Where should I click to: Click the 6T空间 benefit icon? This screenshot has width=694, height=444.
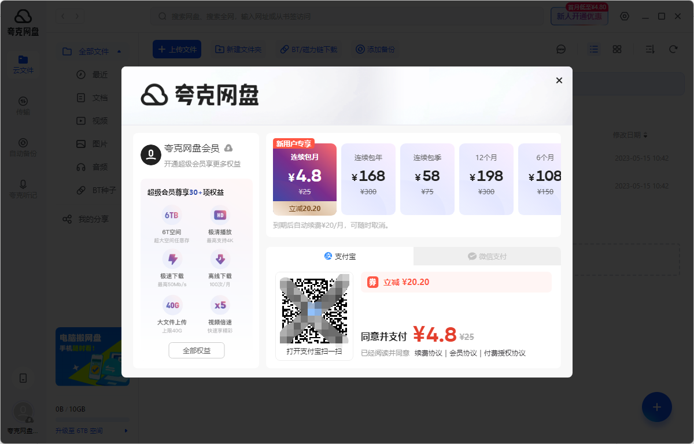click(x=172, y=215)
